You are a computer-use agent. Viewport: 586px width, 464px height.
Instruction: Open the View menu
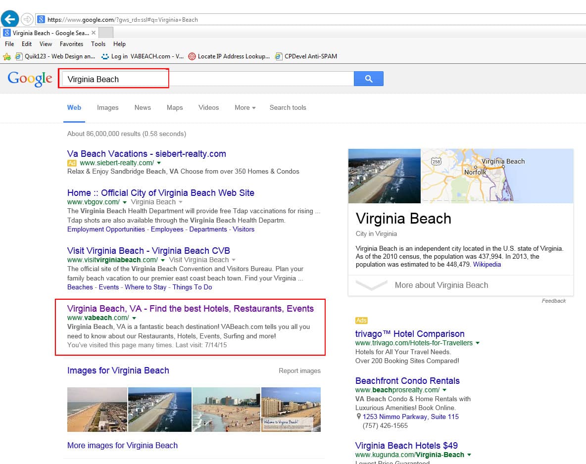pyautogui.click(x=46, y=44)
